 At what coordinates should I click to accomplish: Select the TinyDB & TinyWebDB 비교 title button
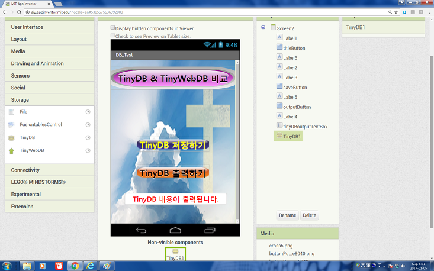(x=173, y=78)
